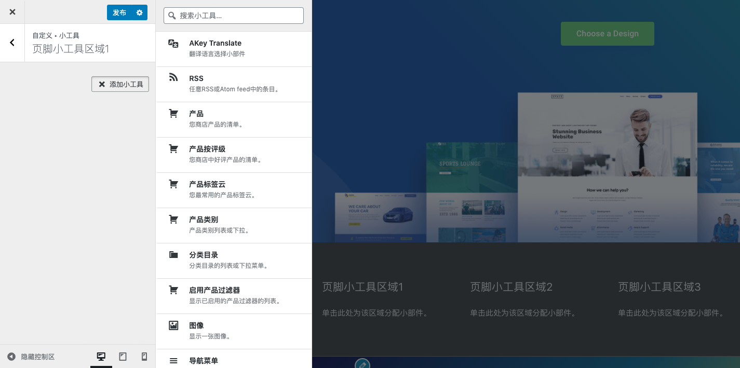This screenshot has width=740, height=368.
Task: Close the customizer with the X icon
Action: (12, 12)
